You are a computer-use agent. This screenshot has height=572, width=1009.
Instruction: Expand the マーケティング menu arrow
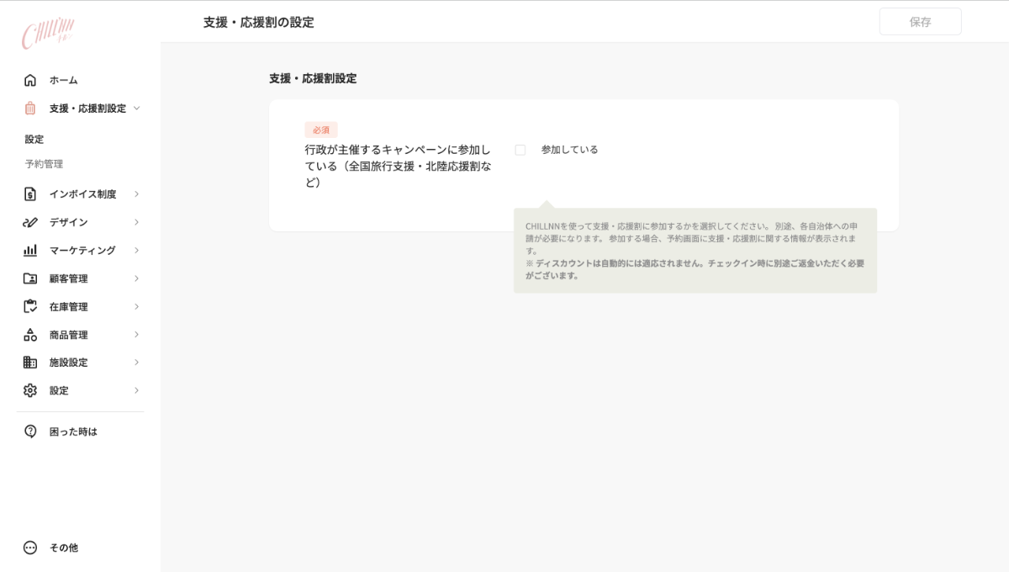[x=136, y=251]
